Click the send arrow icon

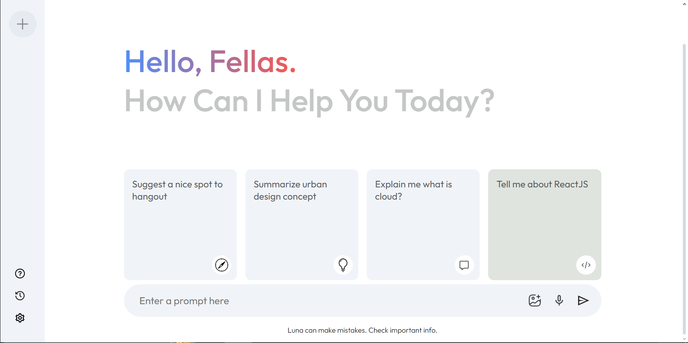583,300
